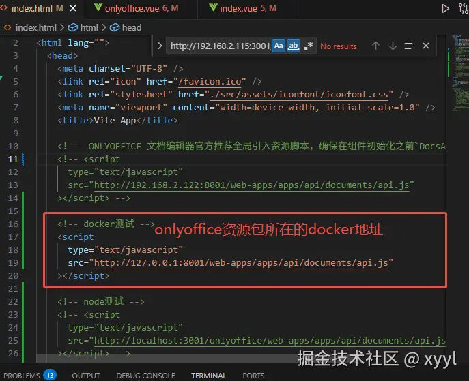Open the PROBLEMS panel tab
Screen dimensions: 469x381
coord(22,376)
